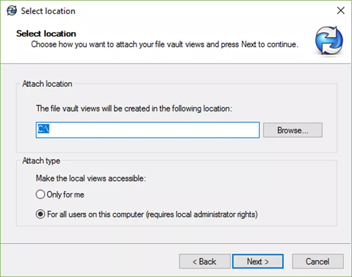Viewport: 352px width, 277px height.
Task: Click the 'Only for me' label text
Action: 66,195
